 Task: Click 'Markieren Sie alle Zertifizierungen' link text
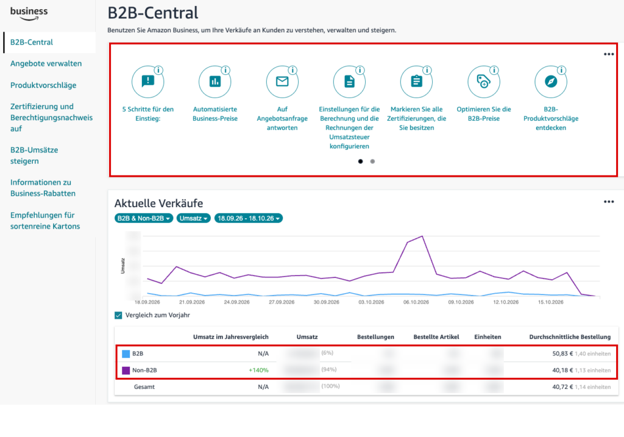416,118
